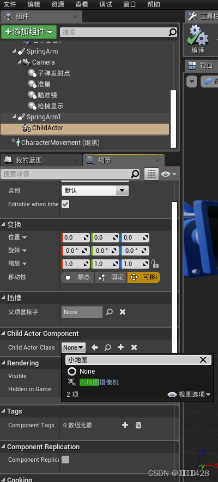The height and width of the screenshot is (482, 218).
Task: Collapse Child Actor Component section
Action: [x=3, y=334]
